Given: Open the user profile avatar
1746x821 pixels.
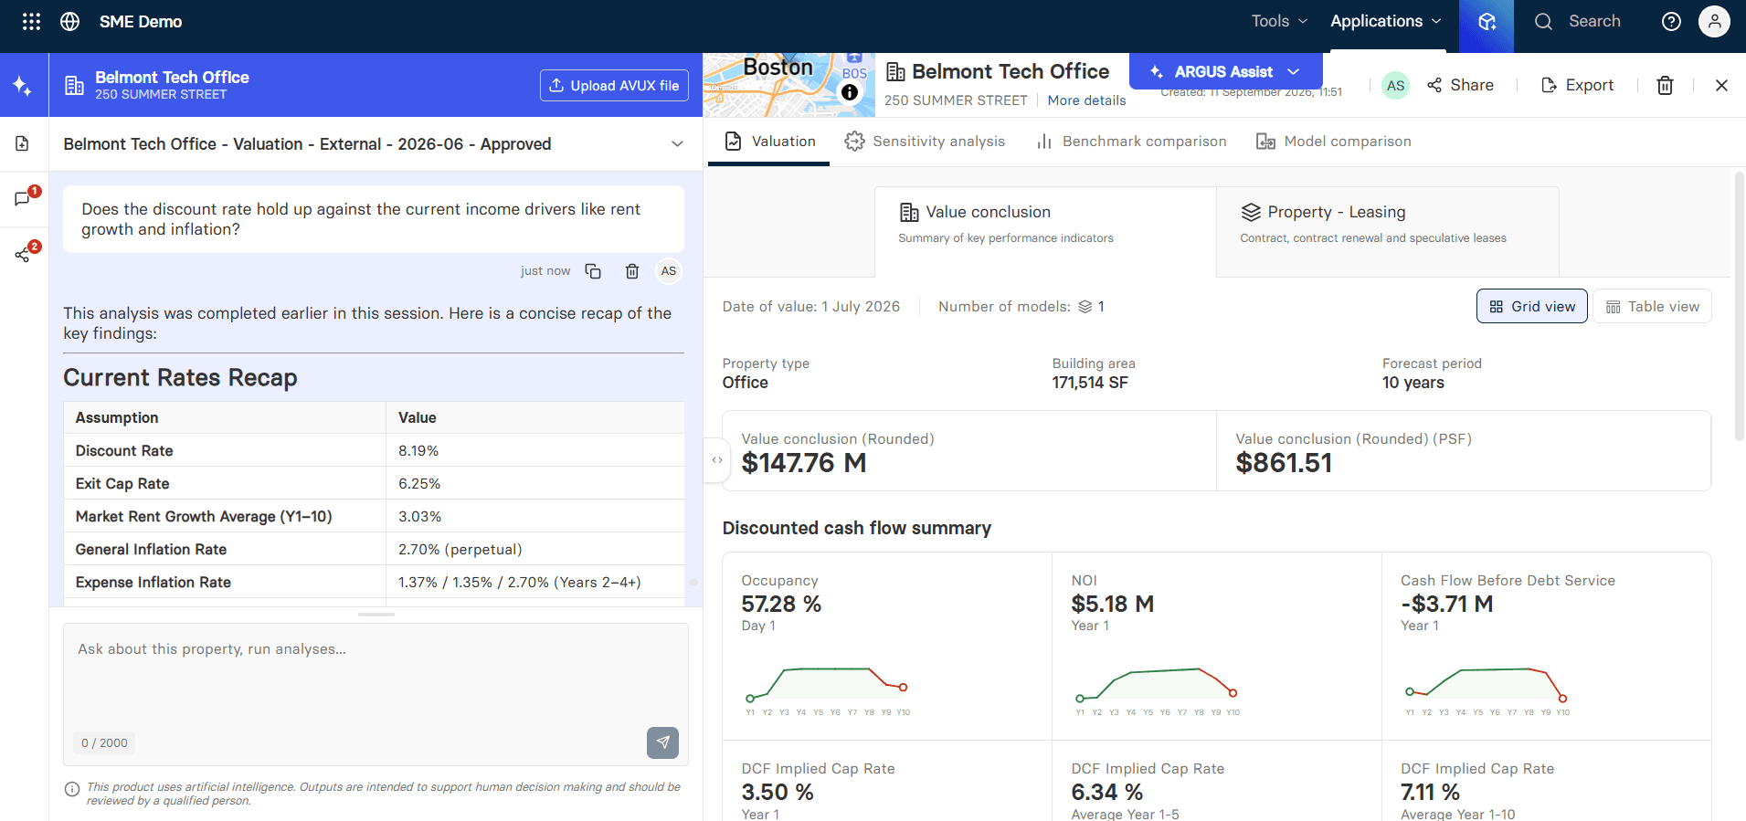Looking at the screenshot, I should [x=1714, y=22].
